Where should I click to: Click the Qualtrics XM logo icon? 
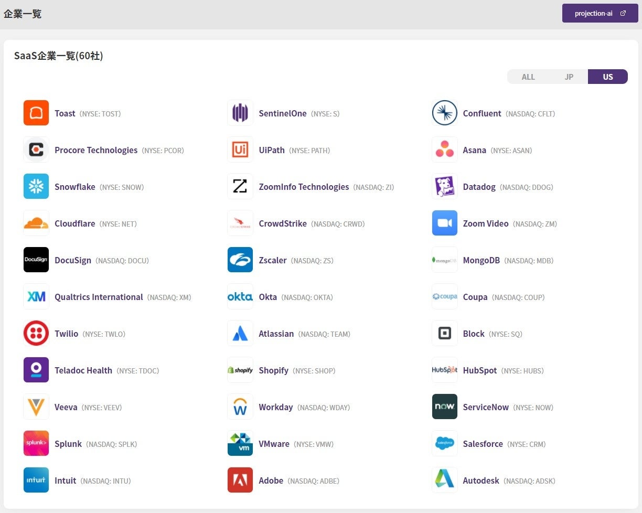click(x=36, y=296)
